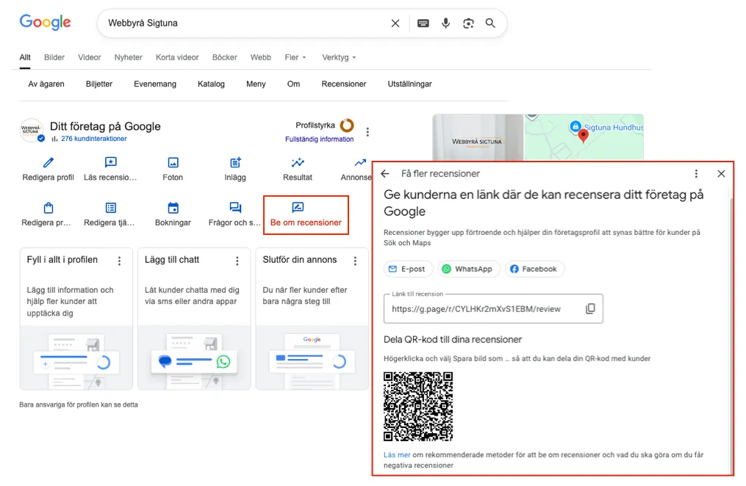Open the Slutför din annons card

pos(312,319)
